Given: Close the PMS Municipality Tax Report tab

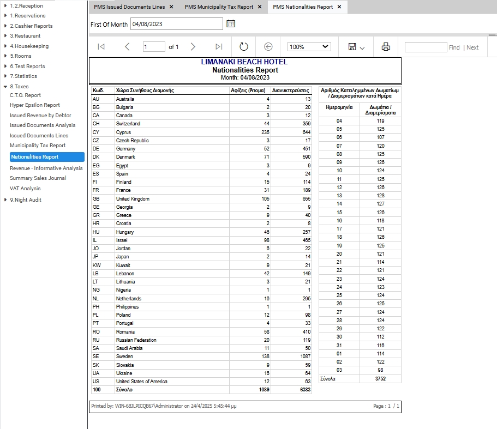Looking at the screenshot, I should 260,7.
